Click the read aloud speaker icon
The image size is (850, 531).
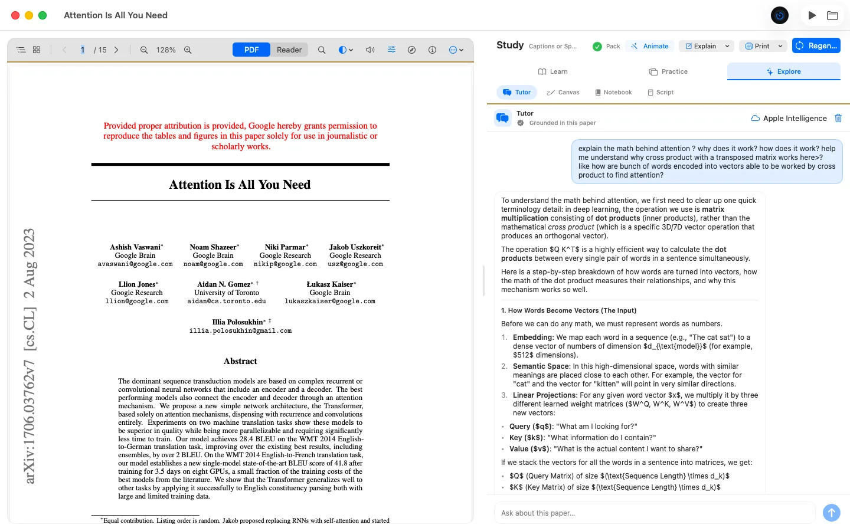pos(370,50)
